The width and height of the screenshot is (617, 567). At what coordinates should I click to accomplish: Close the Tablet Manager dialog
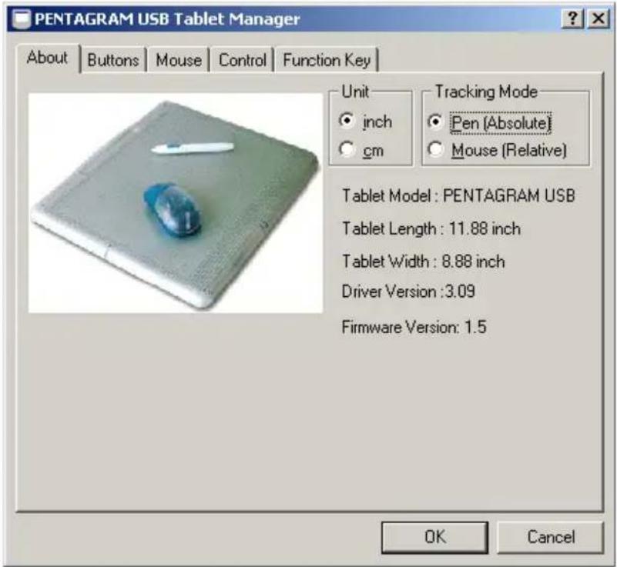pos(598,18)
